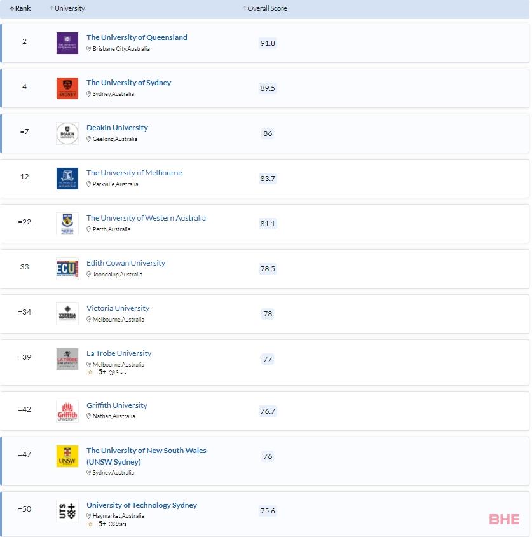This screenshot has height=537, width=532.
Task: Click the 76.7 overall score
Action: [x=268, y=411]
